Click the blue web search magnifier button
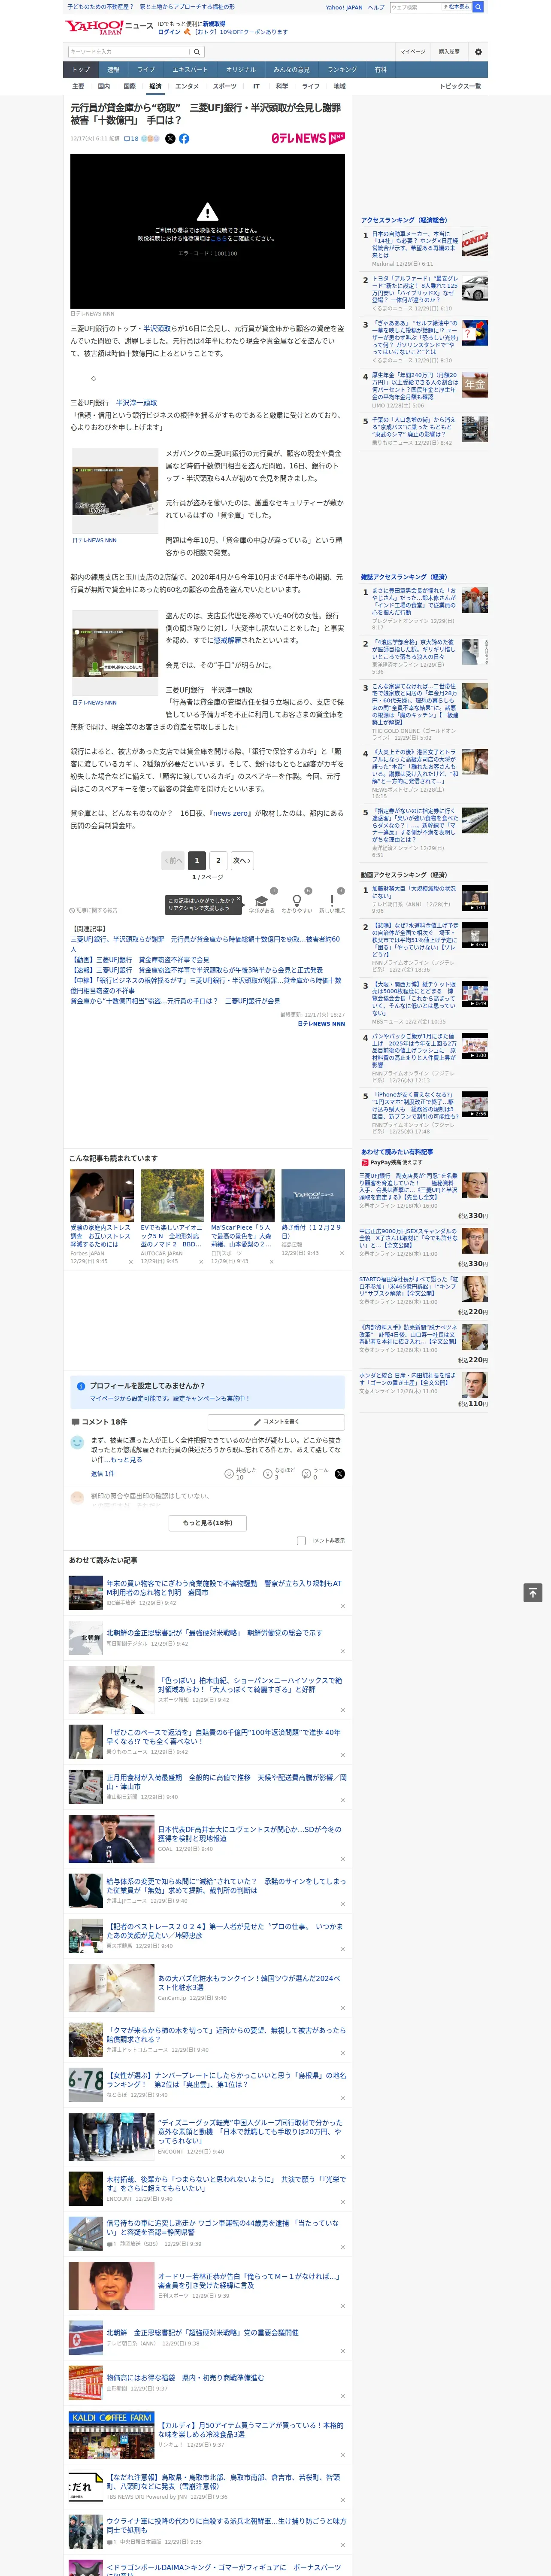Viewport: 551px width, 2576px height. click(478, 7)
